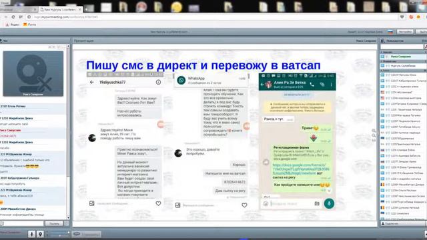Click the middle zoom icon at slide edge
This screenshot has height=240, width=427.
(374, 135)
